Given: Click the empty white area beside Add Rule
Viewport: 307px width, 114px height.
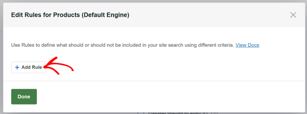Looking at the screenshot, I should tap(176, 67).
